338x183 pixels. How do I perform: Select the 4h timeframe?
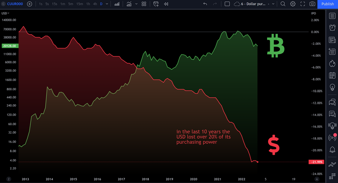point(95,4)
